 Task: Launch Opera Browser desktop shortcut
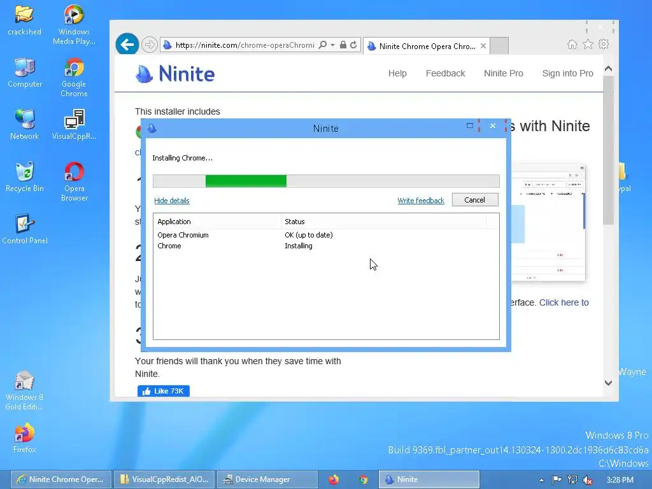pos(74,181)
